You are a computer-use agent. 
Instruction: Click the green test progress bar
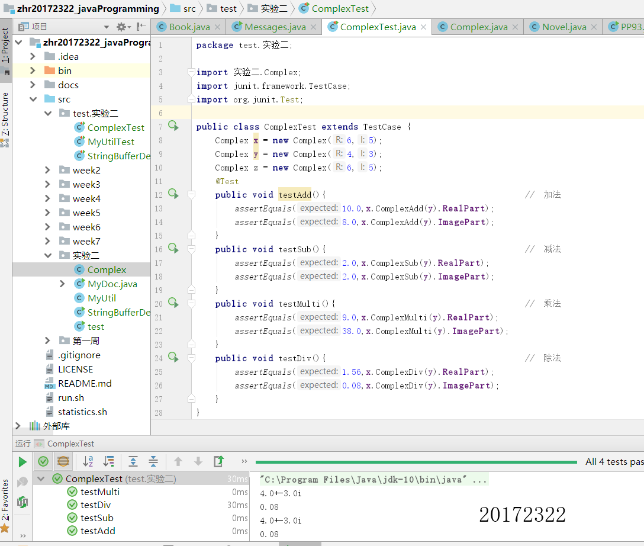pos(416,462)
